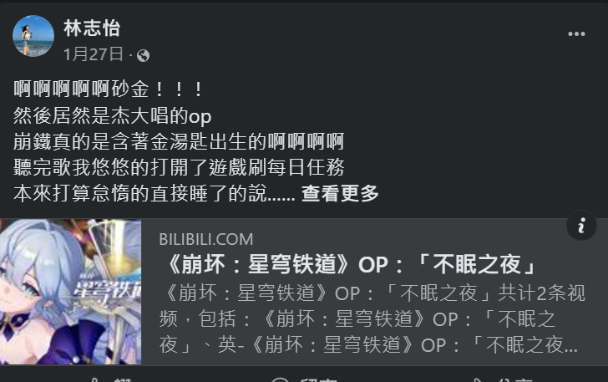Click the info icon on link preview
Screen dimensions: 608x382
(581, 226)
